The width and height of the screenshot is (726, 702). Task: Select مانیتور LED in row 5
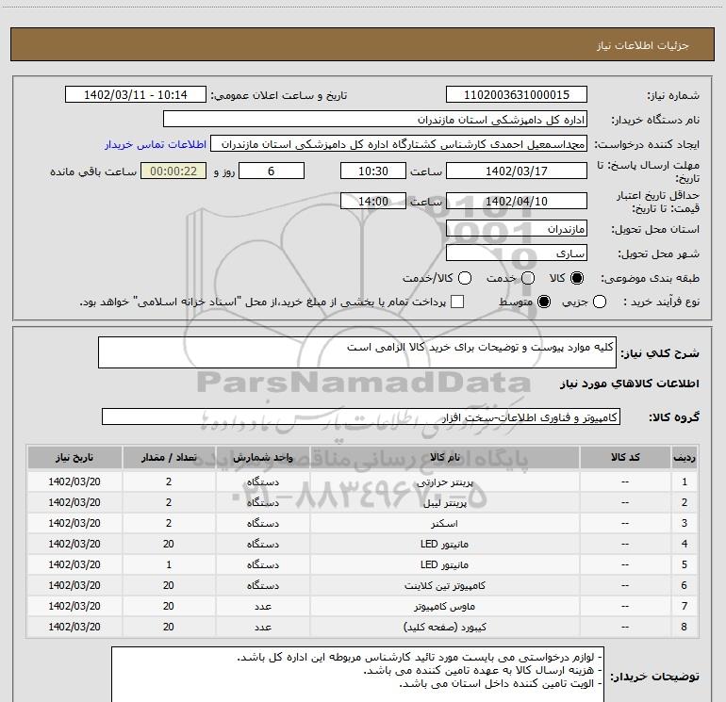pyautogui.click(x=444, y=564)
